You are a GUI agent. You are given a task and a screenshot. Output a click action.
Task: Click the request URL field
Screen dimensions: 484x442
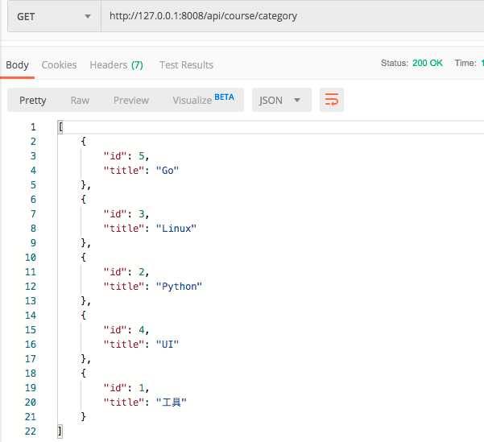point(290,15)
